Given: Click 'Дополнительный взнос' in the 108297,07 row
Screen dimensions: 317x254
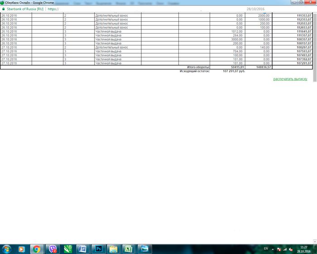Looking at the screenshot, I should click(x=111, y=47).
